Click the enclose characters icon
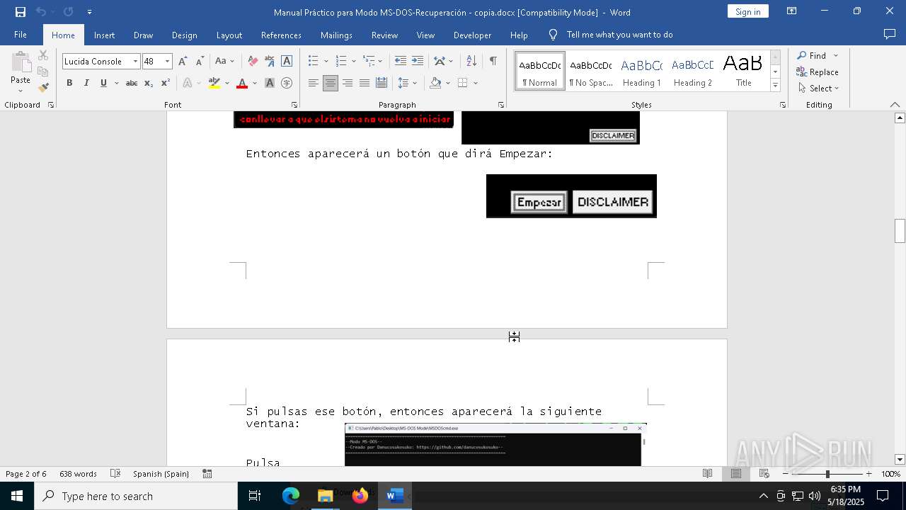The height and width of the screenshot is (510, 906). 287,83
